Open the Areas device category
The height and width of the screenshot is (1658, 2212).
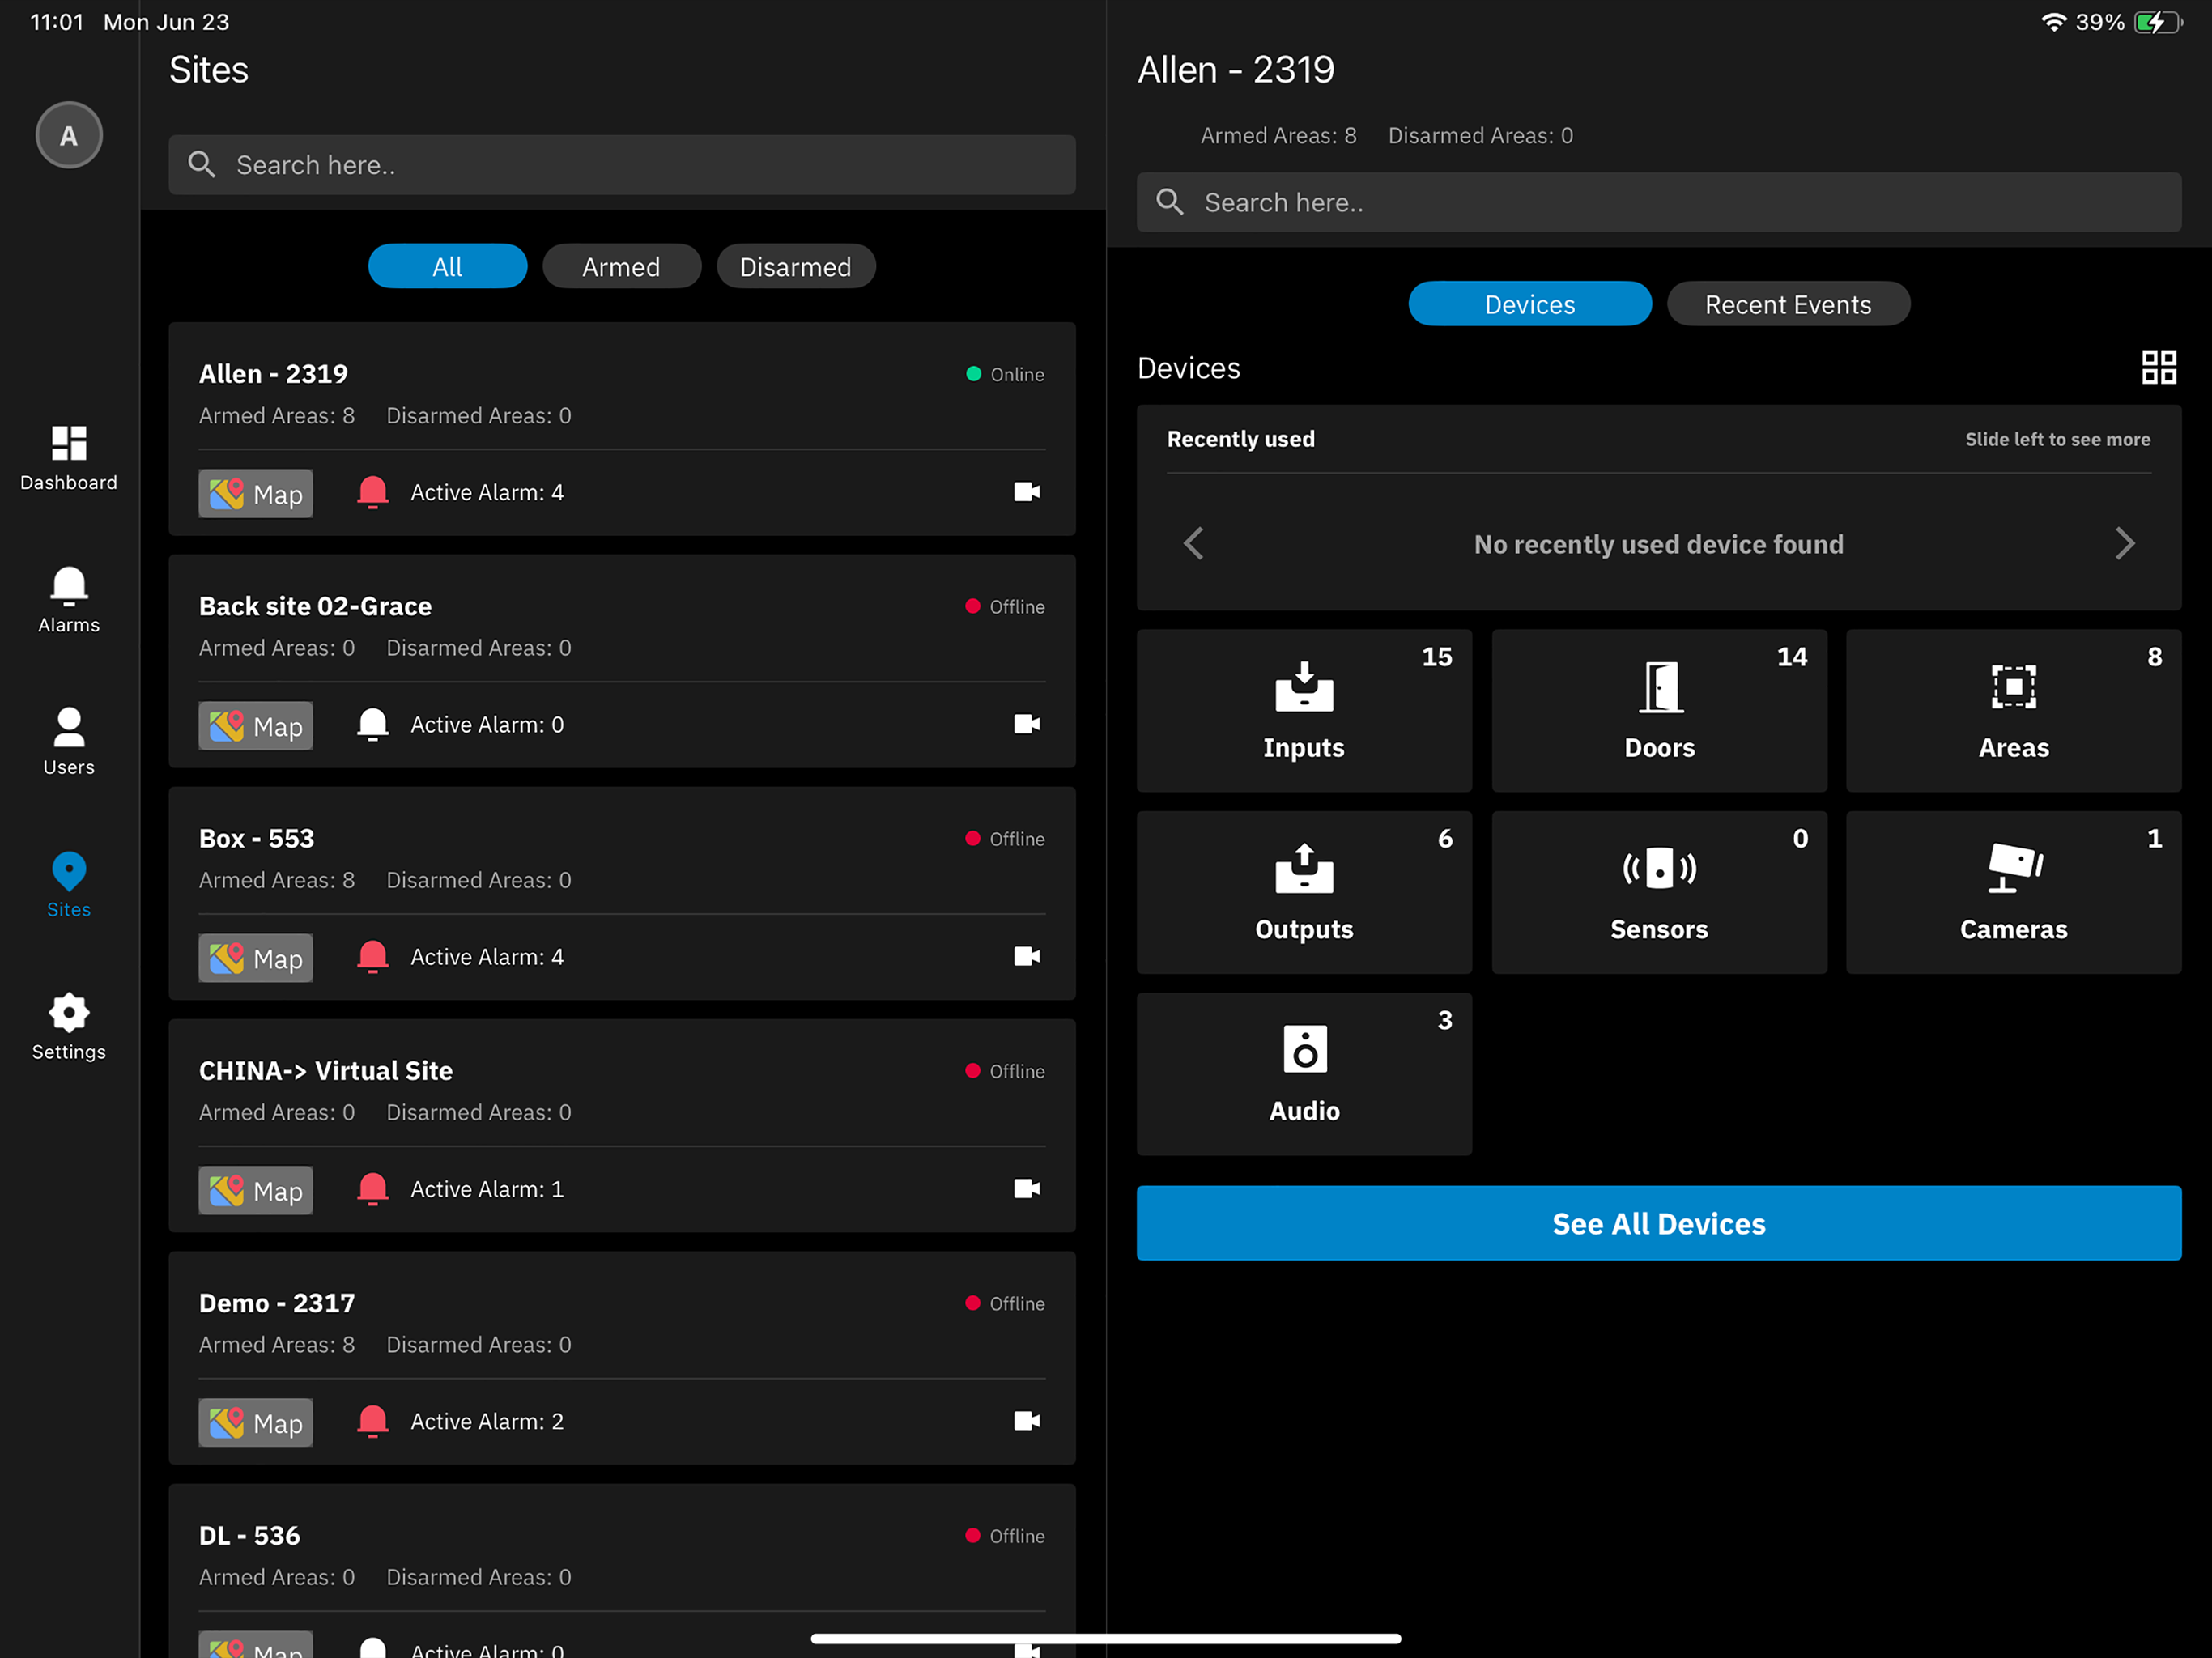tap(2013, 711)
